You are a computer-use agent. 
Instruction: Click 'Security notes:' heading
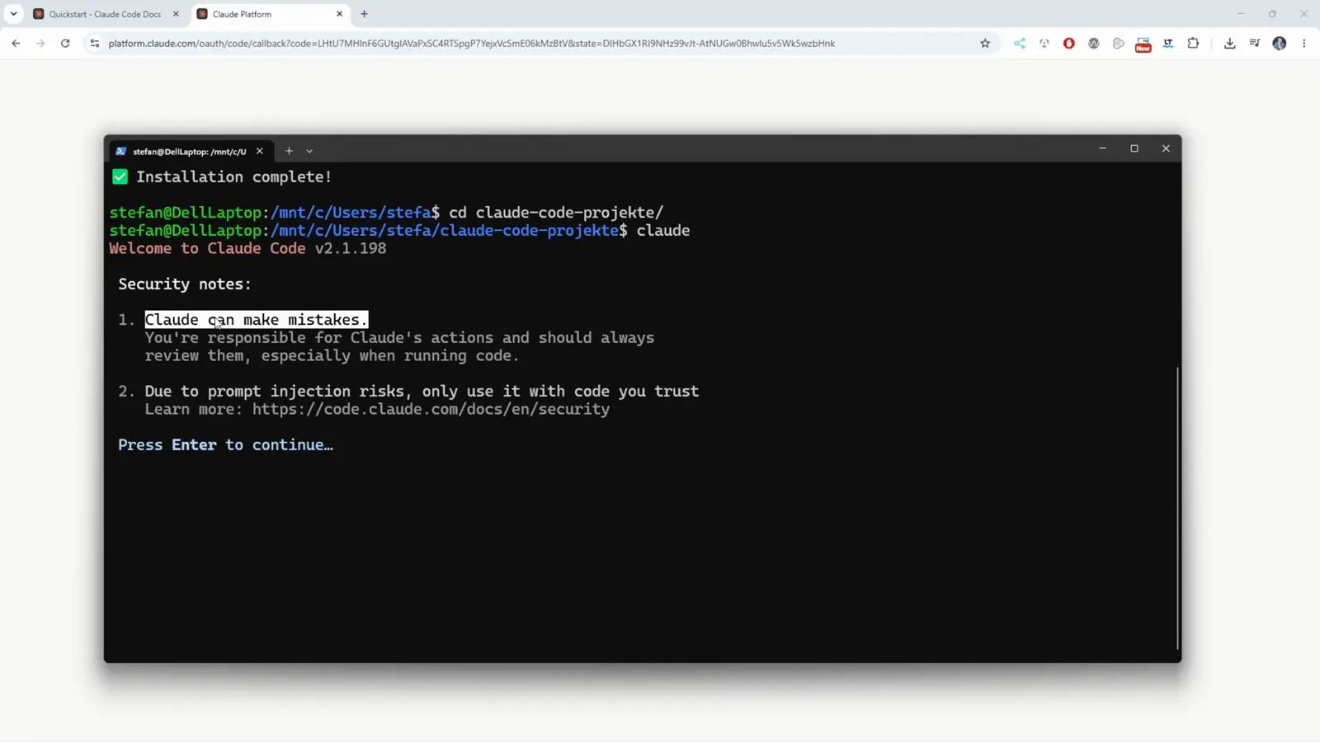(x=185, y=284)
